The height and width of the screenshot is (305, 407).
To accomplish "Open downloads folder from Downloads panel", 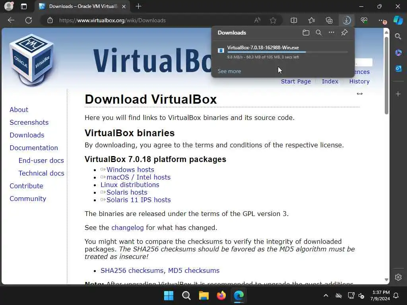I will coord(306,33).
